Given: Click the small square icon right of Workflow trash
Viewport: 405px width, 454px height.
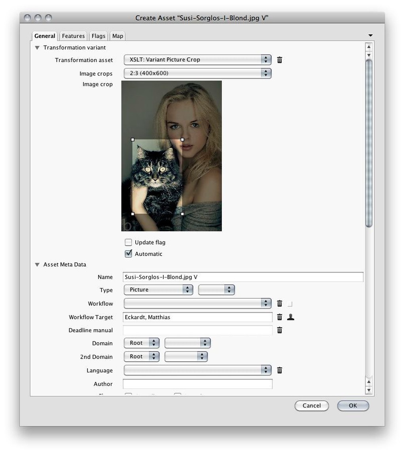Looking at the screenshot, I should (x=290, y=303).
